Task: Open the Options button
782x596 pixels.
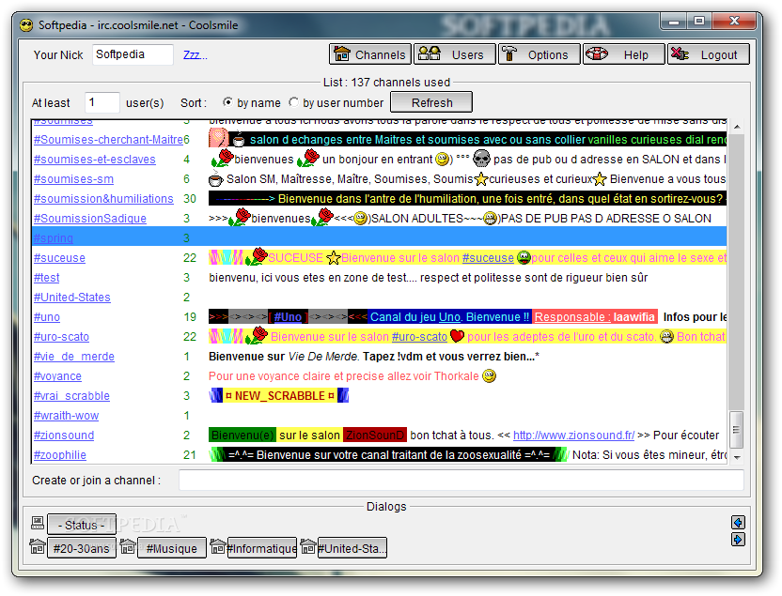Action: click(x=540, y=54)
